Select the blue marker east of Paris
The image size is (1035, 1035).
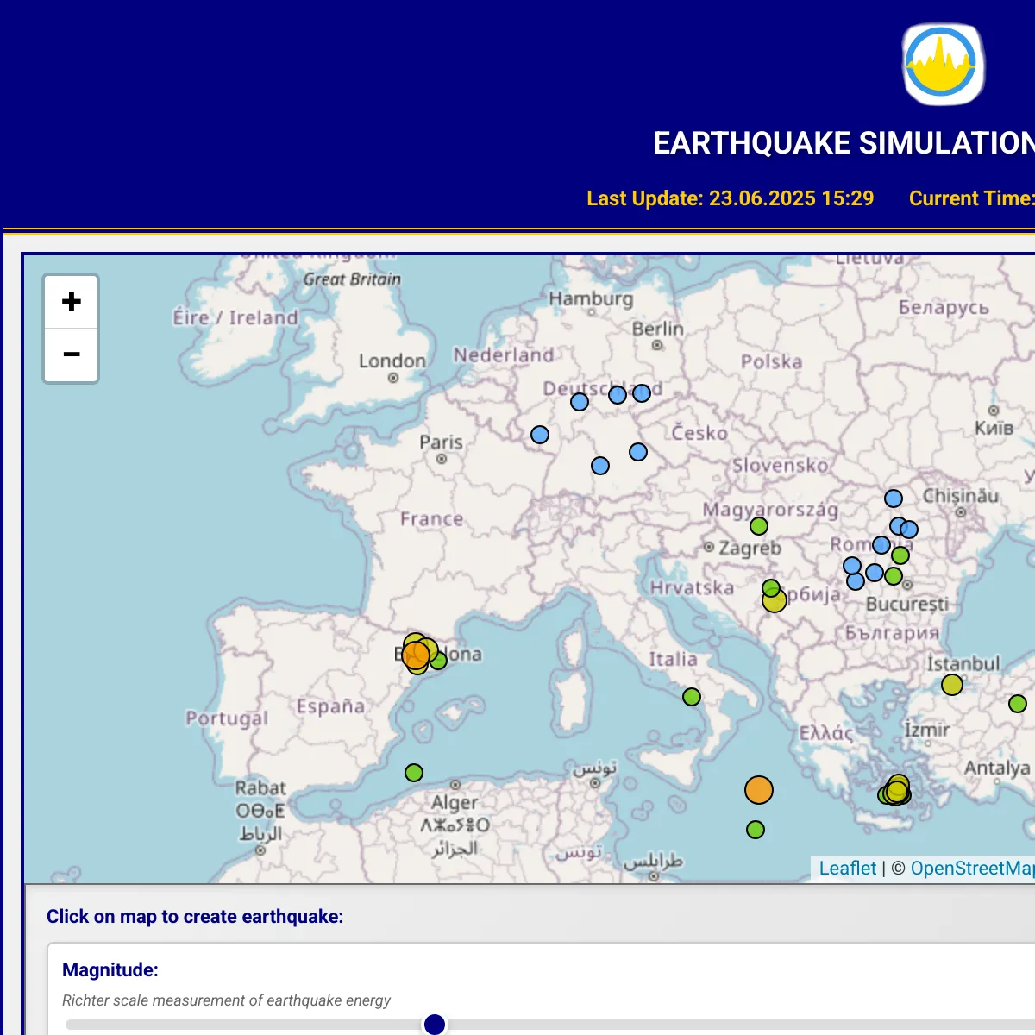(x=540, y=435)
